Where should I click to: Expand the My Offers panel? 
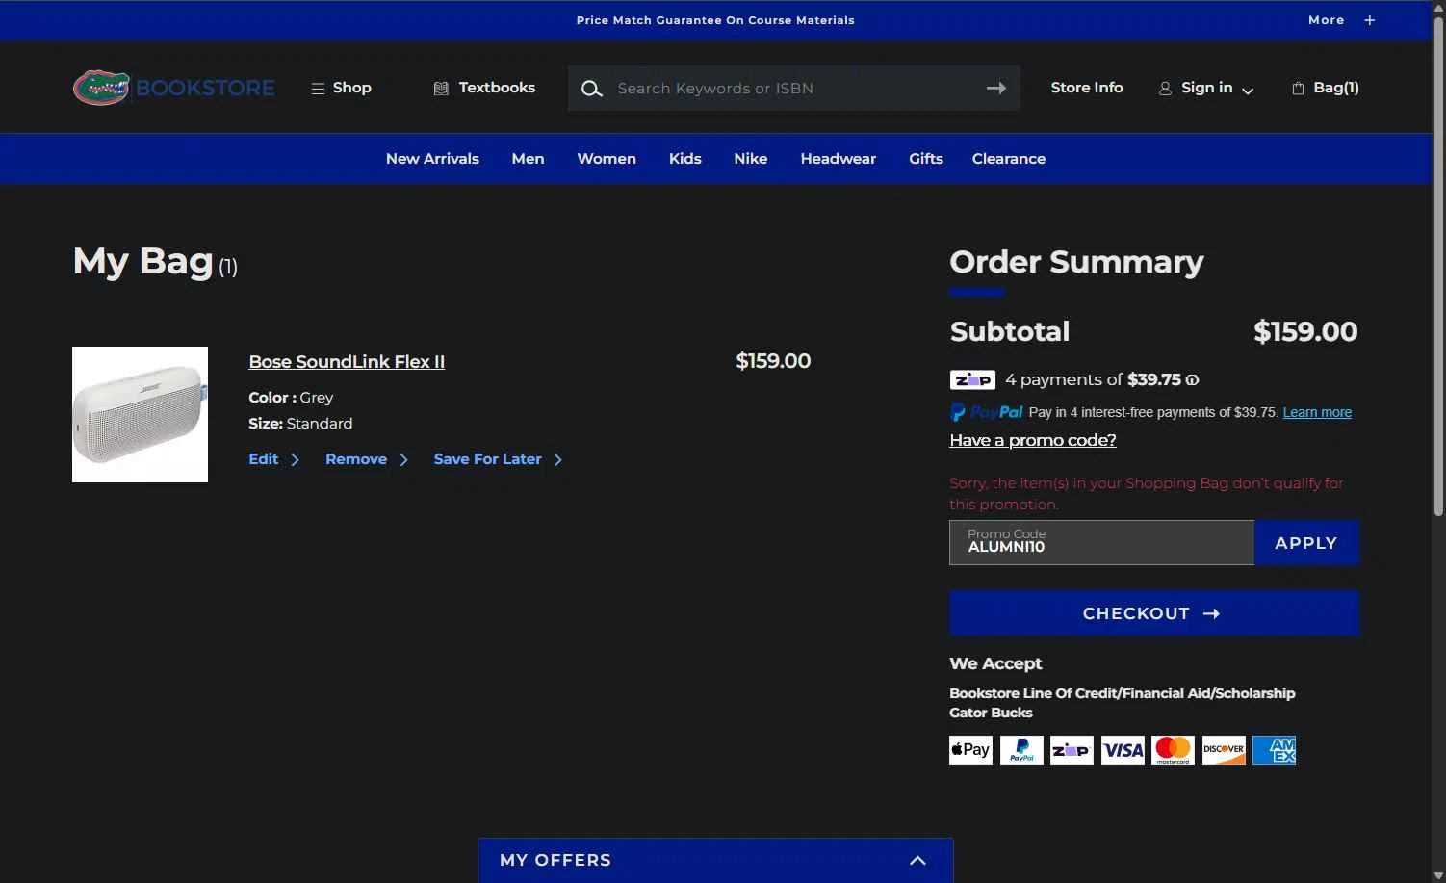tap(715, 860)
